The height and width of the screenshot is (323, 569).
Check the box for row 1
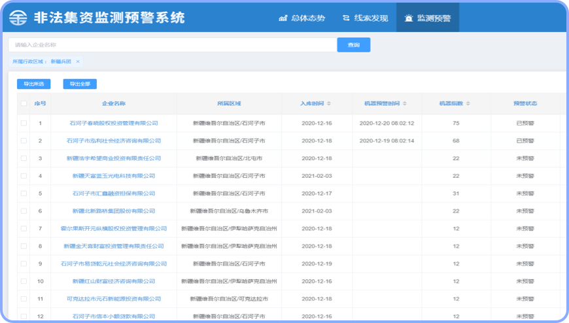pos(24,123)
